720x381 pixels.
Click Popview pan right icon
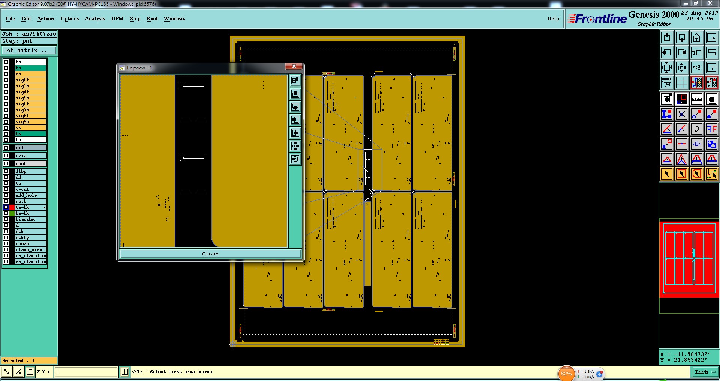[x=295, y=133]
